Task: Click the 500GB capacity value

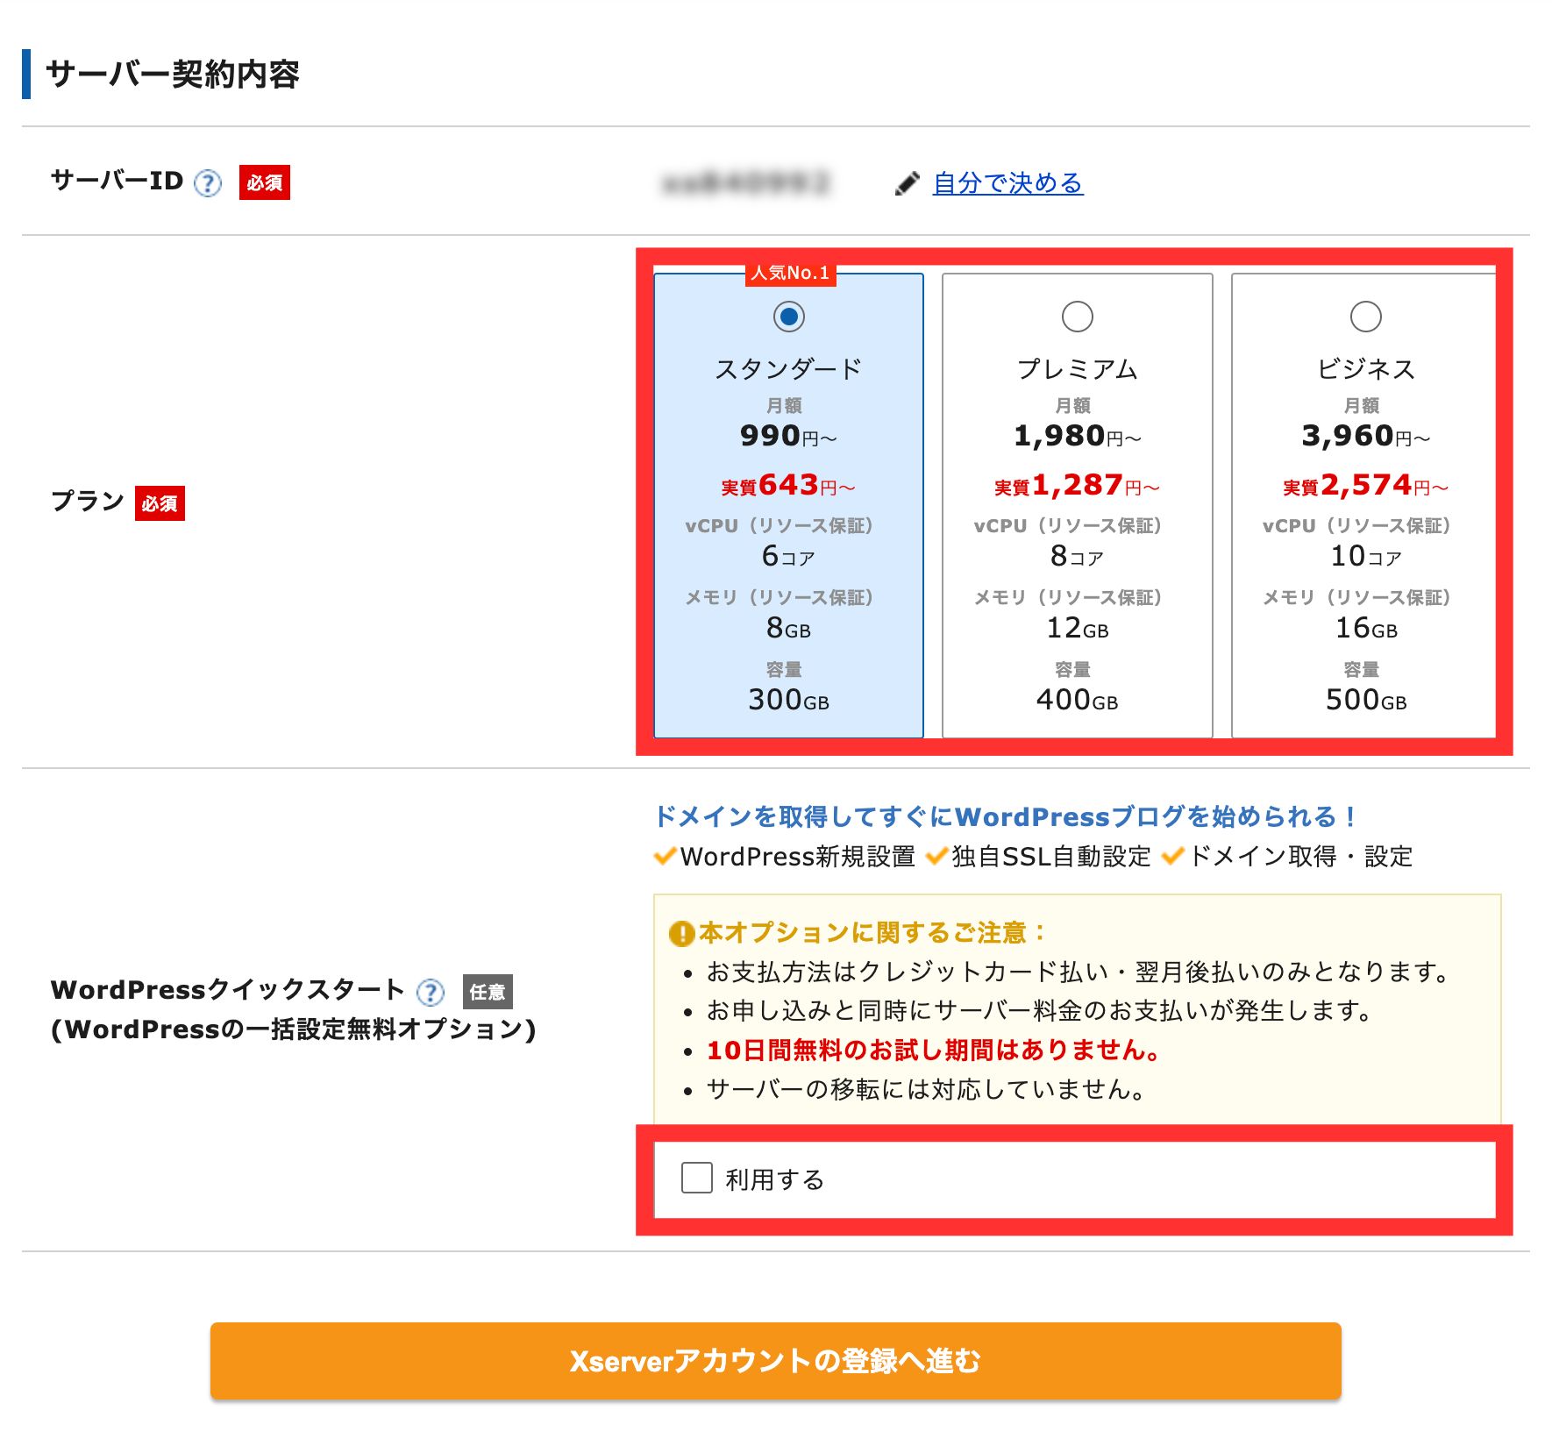Action: 1365,700
